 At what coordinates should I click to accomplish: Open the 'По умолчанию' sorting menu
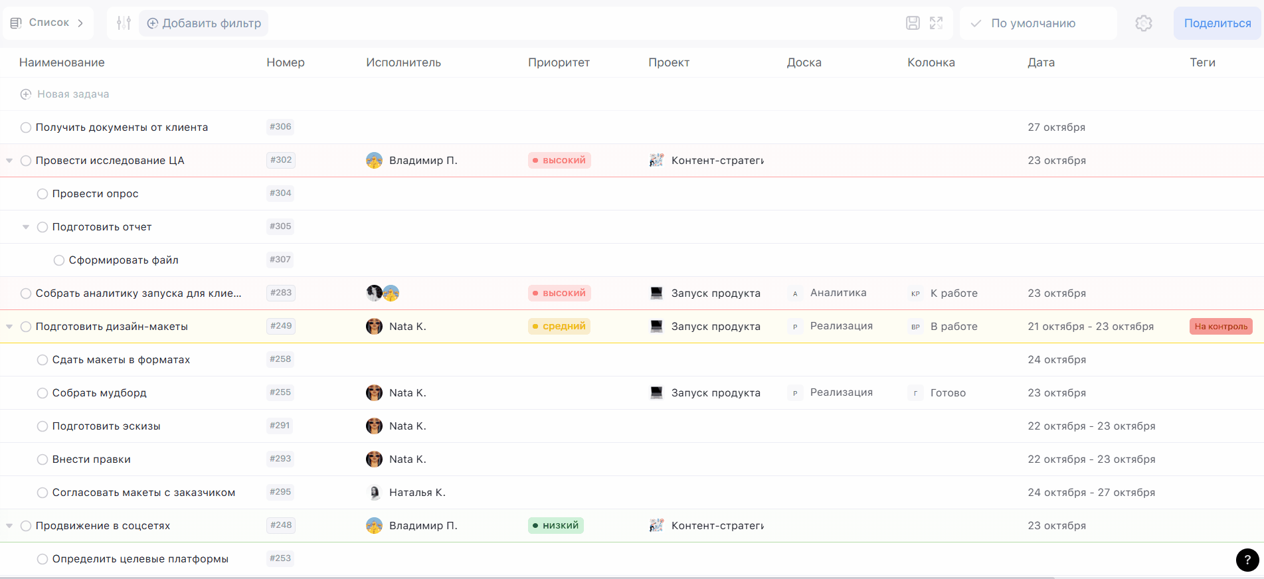point(1032,23)
